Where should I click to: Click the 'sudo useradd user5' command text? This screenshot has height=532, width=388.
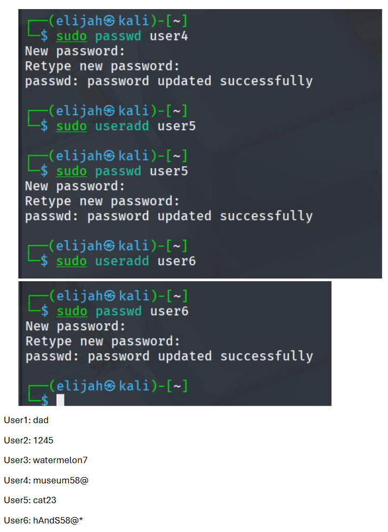(x=126, y=126)
